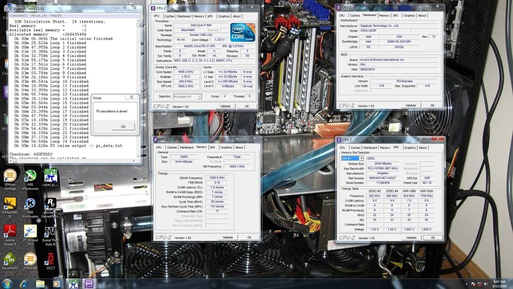Open Rockstar Games Social Club shortcut
This screenshot has height=289, width=513.
pos(51,208)
